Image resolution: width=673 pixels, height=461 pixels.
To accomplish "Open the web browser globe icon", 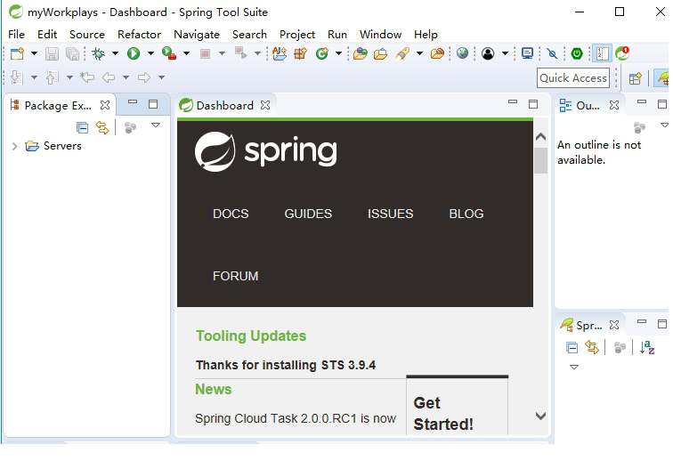I will pyautogui.click(x=462, y=53).
